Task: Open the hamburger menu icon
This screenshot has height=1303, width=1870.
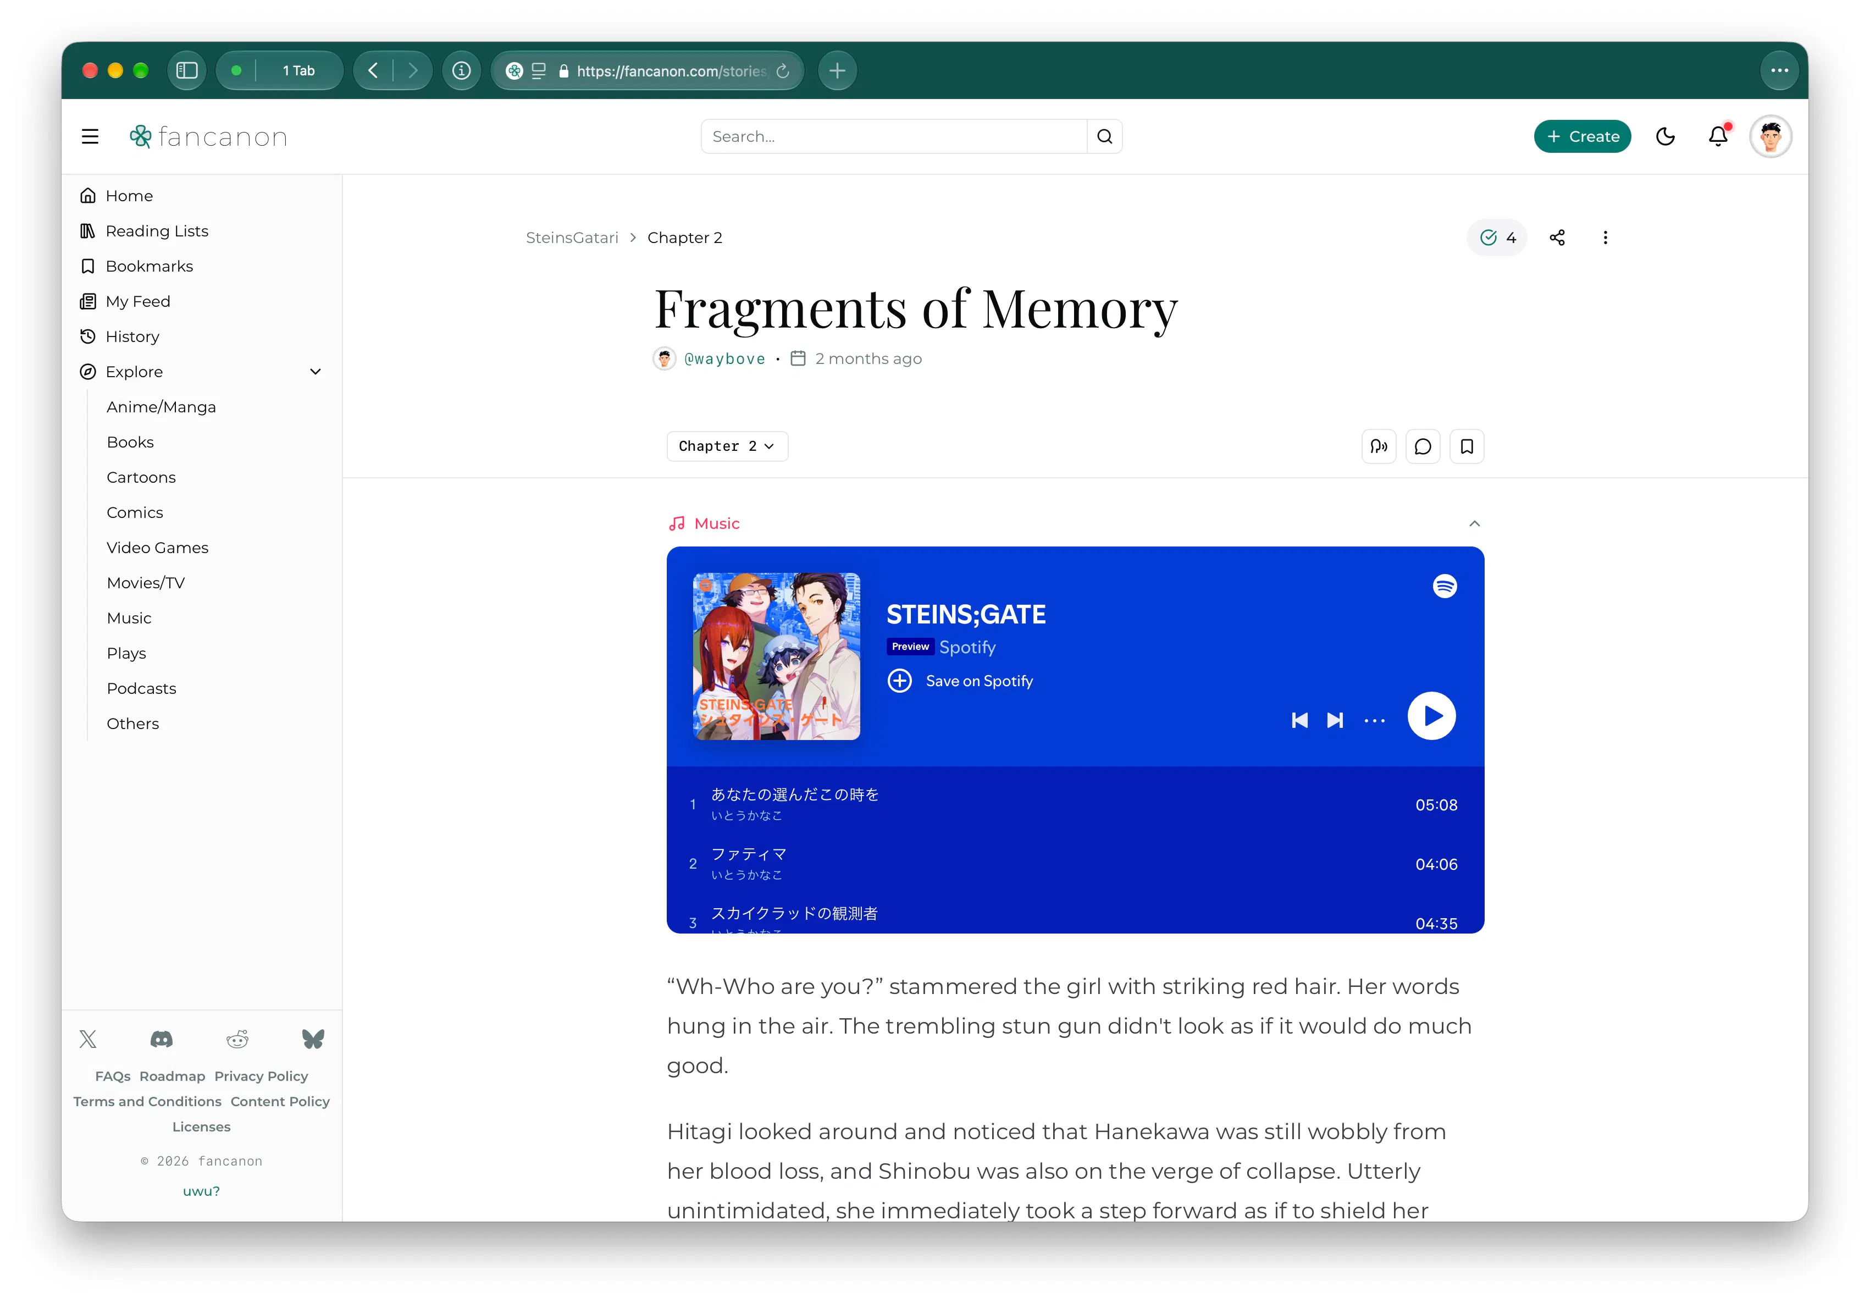Action: point(90,137)
